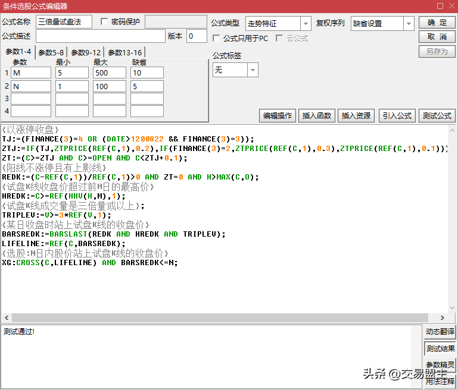
Task: Click parameter 1 default field 10
Action: point(147,73)
